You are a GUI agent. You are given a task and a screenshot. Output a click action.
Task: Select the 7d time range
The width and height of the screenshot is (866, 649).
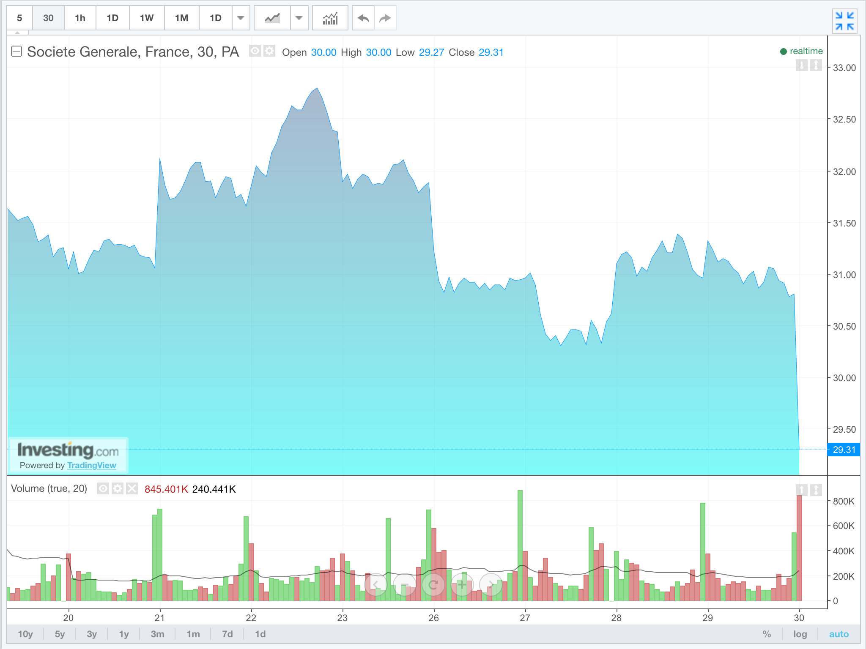(x=227, y=634)
